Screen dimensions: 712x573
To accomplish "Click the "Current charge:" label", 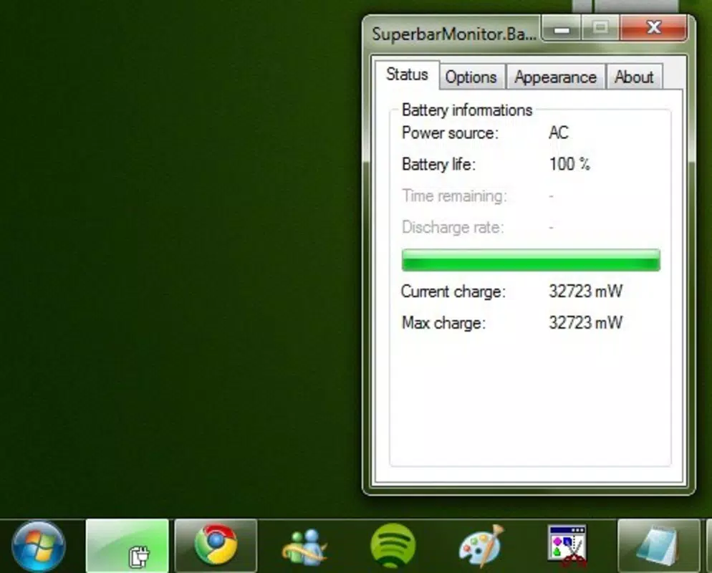I will coord(453,292).
